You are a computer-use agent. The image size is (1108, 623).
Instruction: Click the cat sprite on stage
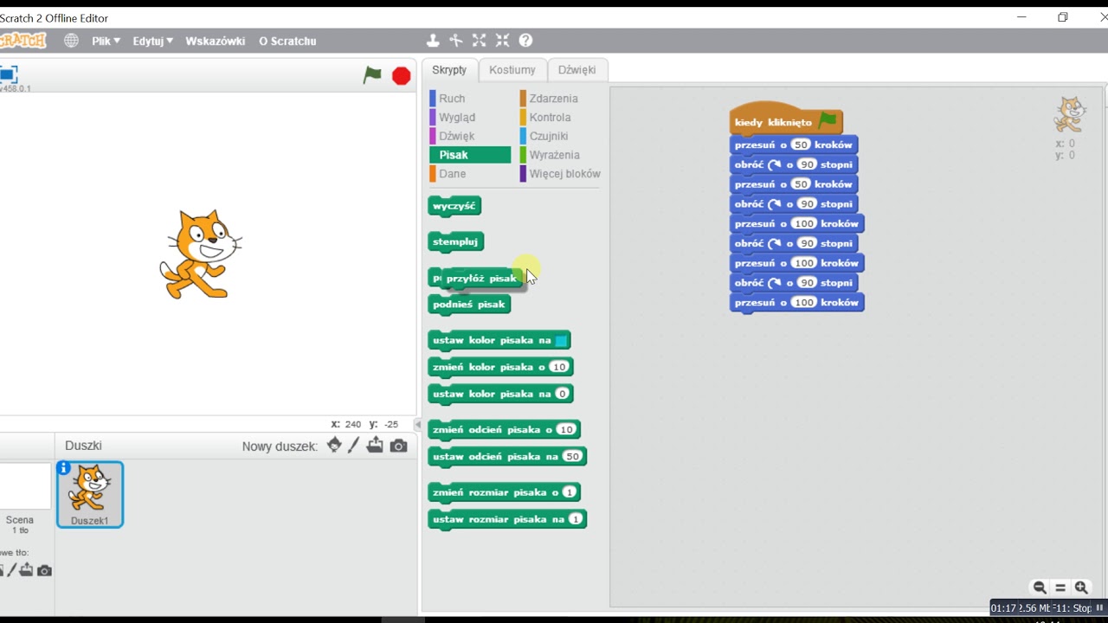tap(201, 254)
